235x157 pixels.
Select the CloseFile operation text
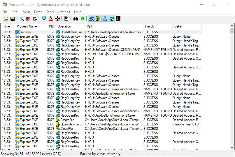click(66, 129)
